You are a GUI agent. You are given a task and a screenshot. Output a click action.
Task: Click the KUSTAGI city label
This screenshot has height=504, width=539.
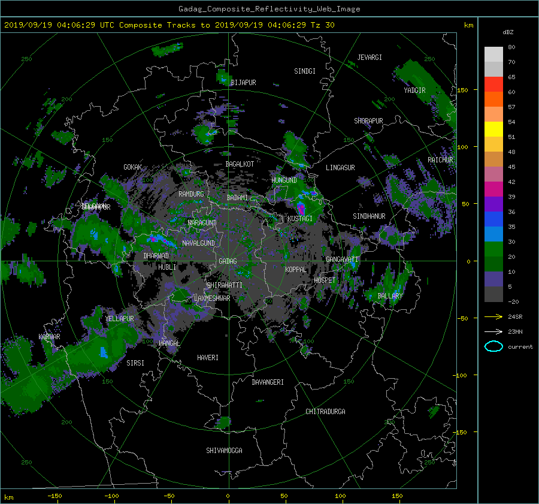300,219
